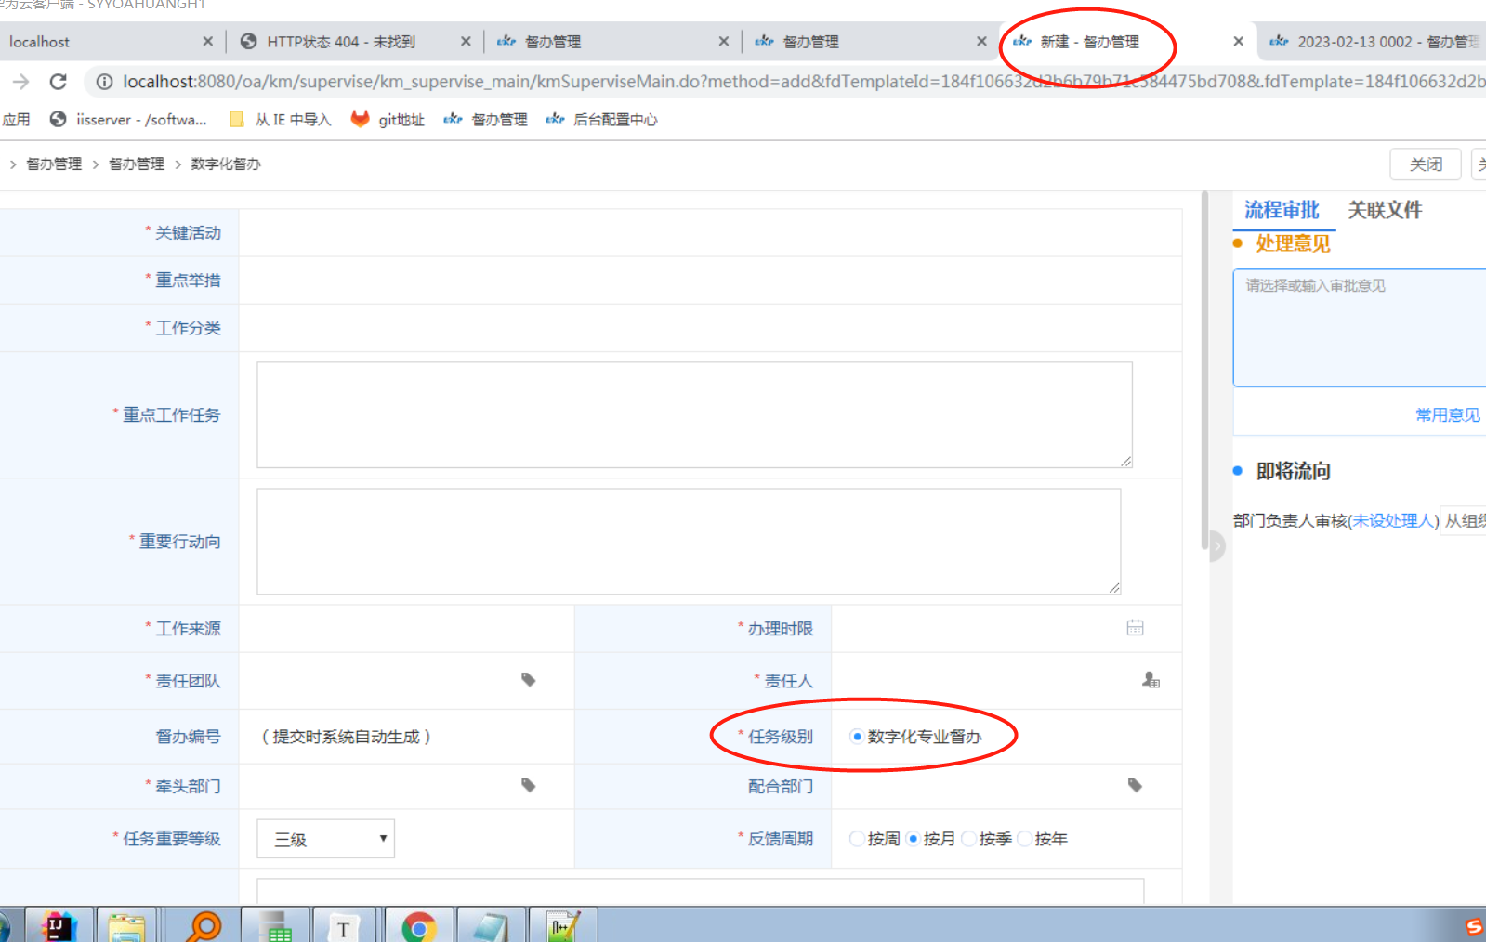Click the browser address bar URL
Viewport: 1486px width, 942px height.
pos(804,82)
